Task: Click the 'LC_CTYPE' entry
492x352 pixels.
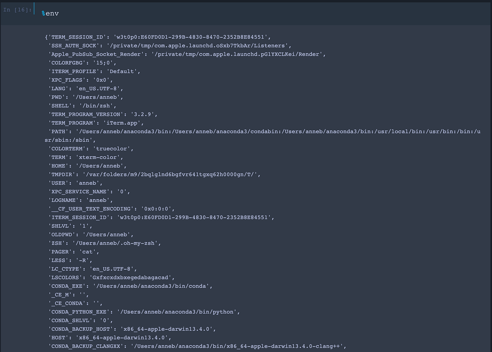Action: click(92, 269)
